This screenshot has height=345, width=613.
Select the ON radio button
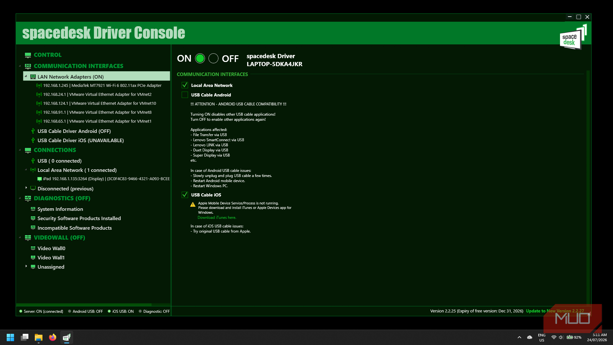[x=200, y=58]
